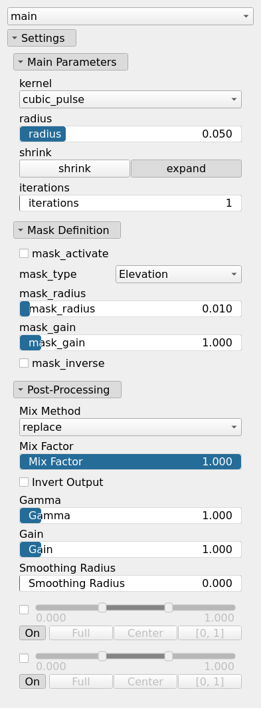The width and height of the screenshot is (261, 708).
Task: Tick the checkbox beside the second range slider
Action: [24, 658]
